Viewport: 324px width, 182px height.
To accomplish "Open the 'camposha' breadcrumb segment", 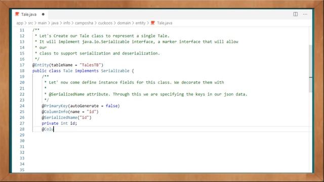I will 84,23.
